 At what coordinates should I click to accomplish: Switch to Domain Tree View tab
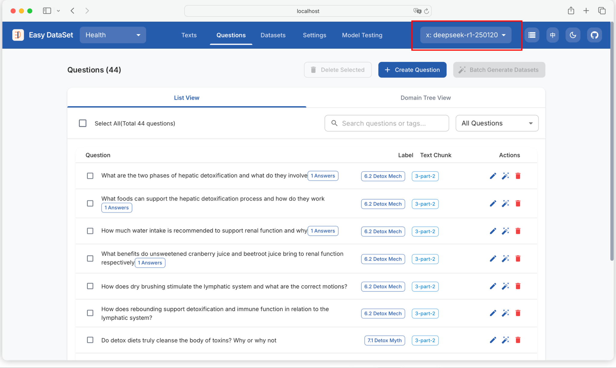tap(425, 98)
